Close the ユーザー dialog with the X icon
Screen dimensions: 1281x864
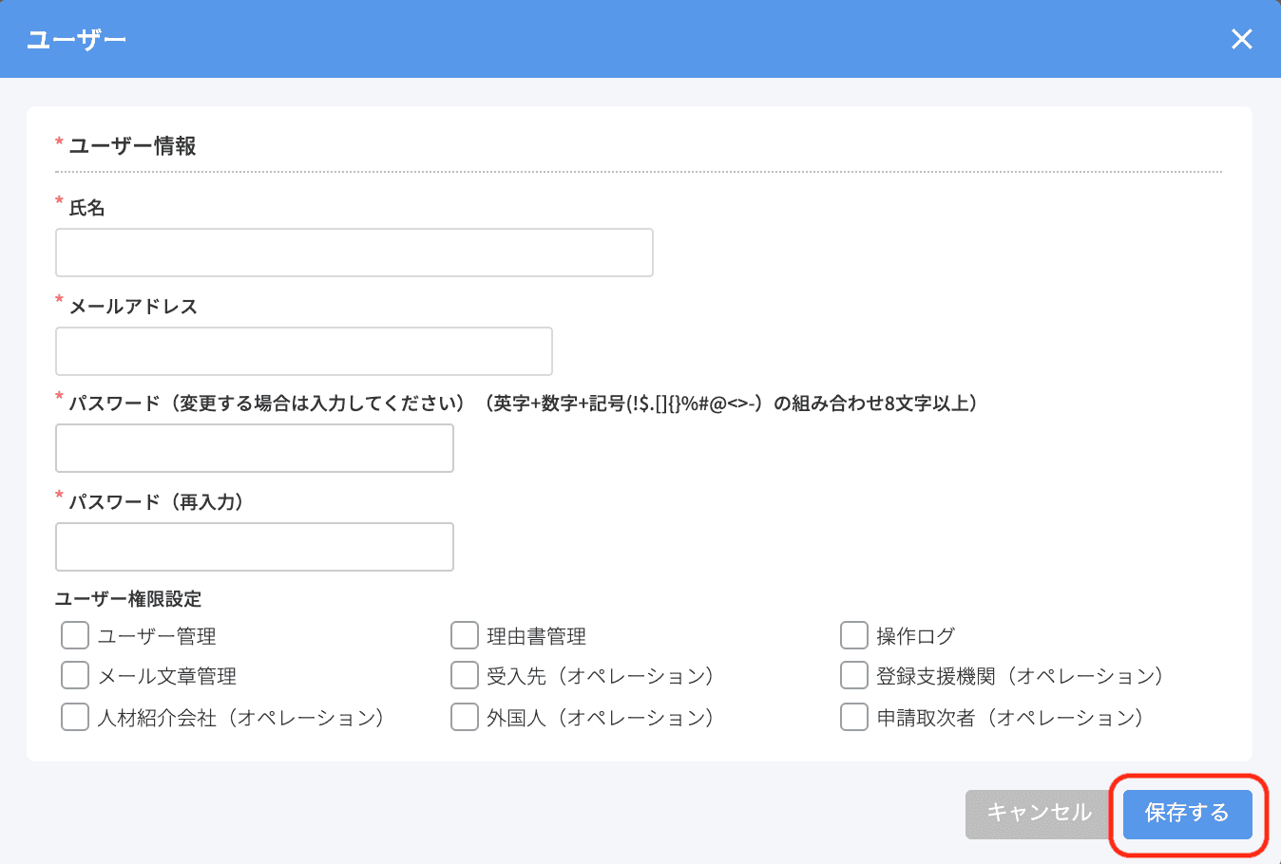1241,39
